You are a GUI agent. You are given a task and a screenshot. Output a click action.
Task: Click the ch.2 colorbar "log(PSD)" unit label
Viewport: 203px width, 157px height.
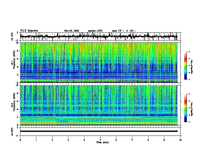tap(192, 109)
